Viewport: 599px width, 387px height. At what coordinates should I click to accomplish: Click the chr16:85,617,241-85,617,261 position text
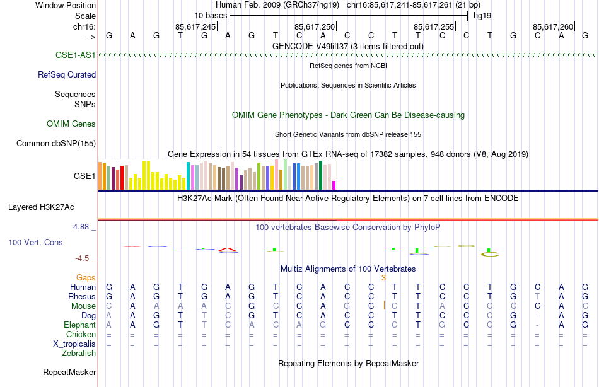pyautogui.click(x=414, y=5)
